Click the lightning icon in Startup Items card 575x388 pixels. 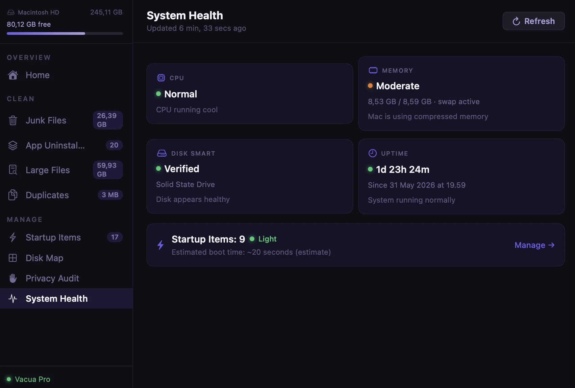point(160,245)
